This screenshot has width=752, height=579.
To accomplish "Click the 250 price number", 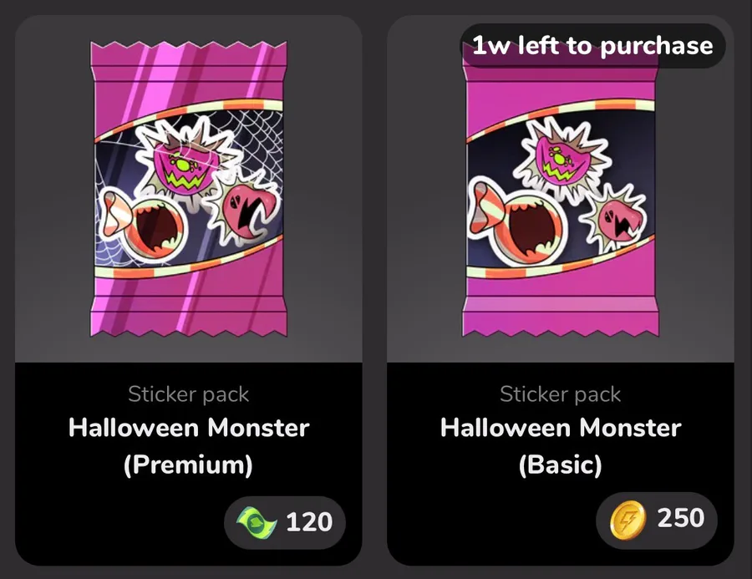I will pyautogui.click(x=680, y=519).
